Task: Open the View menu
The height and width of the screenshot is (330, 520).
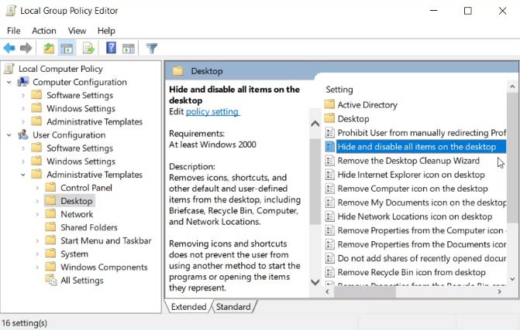Action: [x=77, y=31]
